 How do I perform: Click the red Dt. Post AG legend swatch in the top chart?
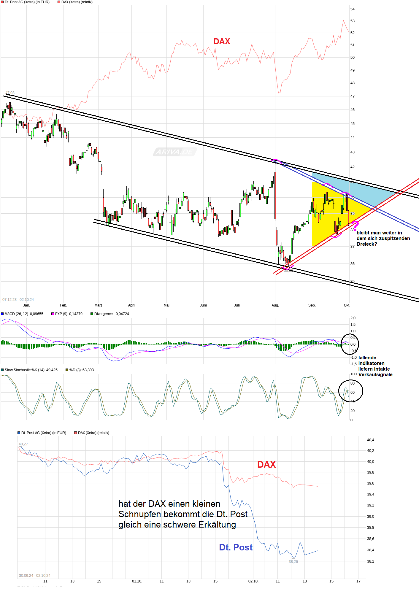2,2
